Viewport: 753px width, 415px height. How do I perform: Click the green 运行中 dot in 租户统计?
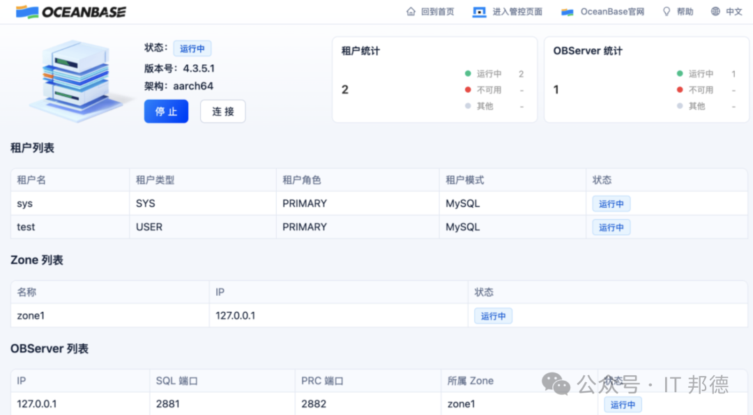(x=468, y=73)
